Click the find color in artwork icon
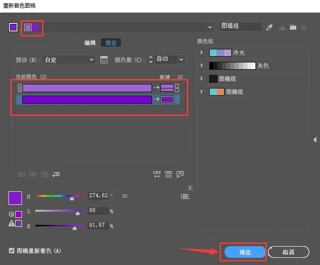Screen dimensions: 320x265 [x=180, y=174]
